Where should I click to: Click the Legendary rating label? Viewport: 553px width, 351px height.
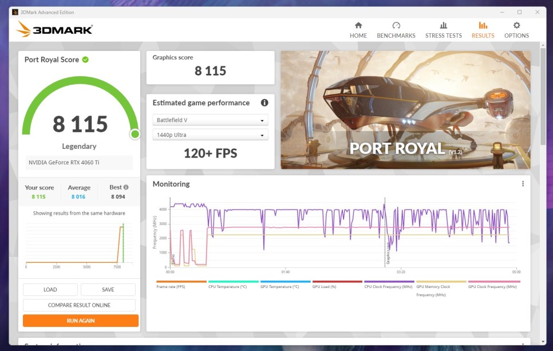[x=79, y=146]
